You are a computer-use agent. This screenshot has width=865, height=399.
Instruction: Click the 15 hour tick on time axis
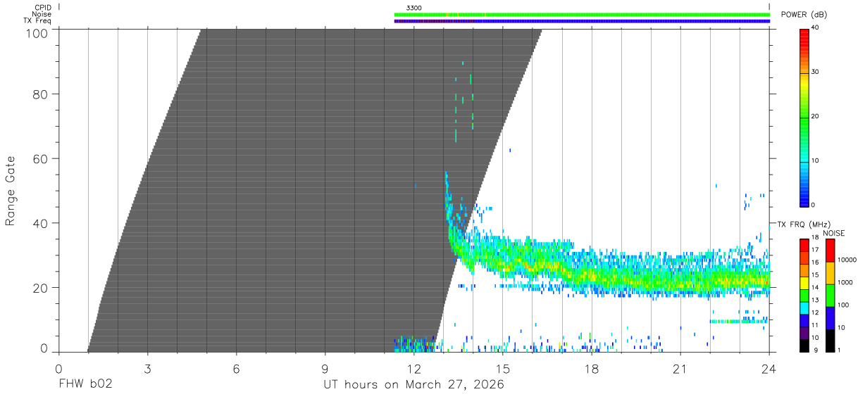[503, 368]
